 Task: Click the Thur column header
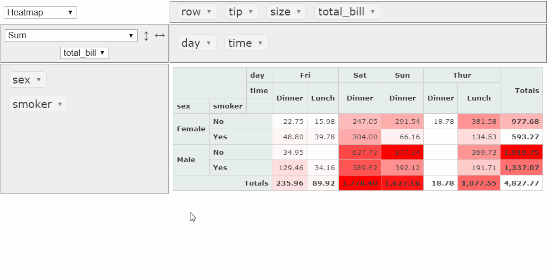462,75
